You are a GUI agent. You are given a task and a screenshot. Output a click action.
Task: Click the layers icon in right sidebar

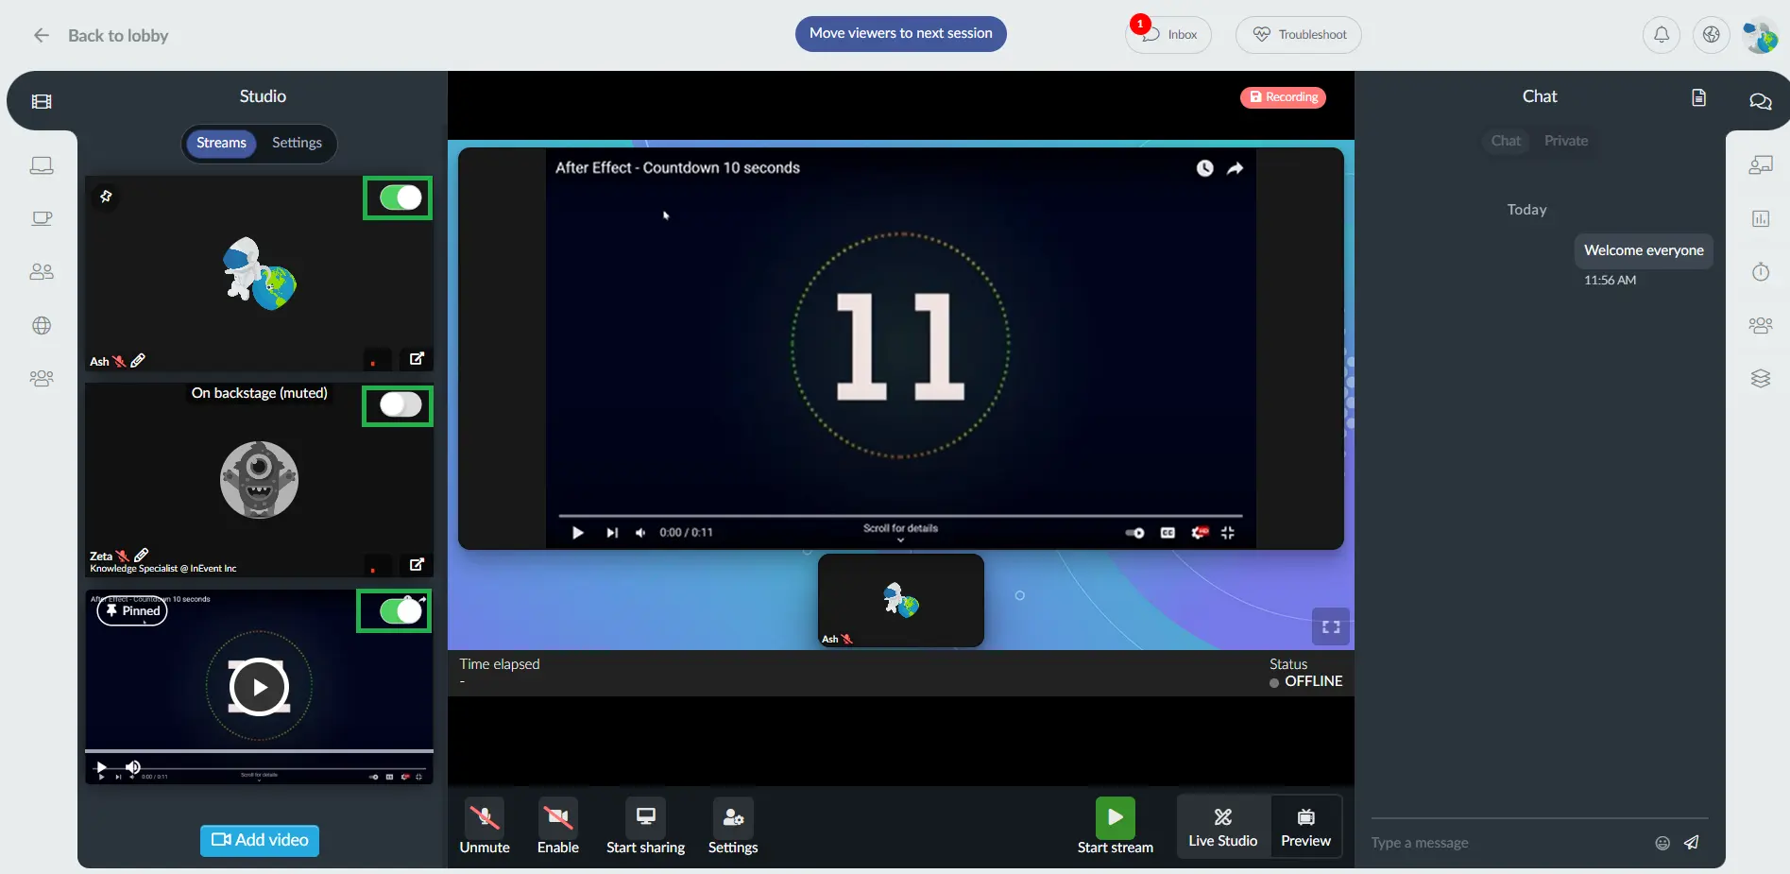[x=1761, y=378]
